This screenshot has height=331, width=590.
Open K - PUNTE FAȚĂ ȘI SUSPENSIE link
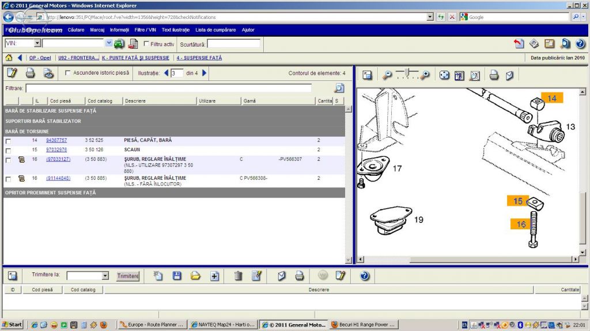(135, 58)
